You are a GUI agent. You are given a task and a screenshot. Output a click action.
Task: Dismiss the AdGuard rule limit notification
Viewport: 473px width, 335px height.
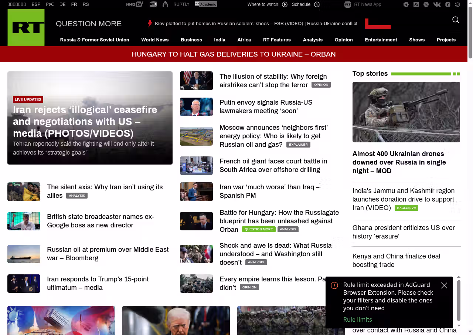(x=444, y=285)
